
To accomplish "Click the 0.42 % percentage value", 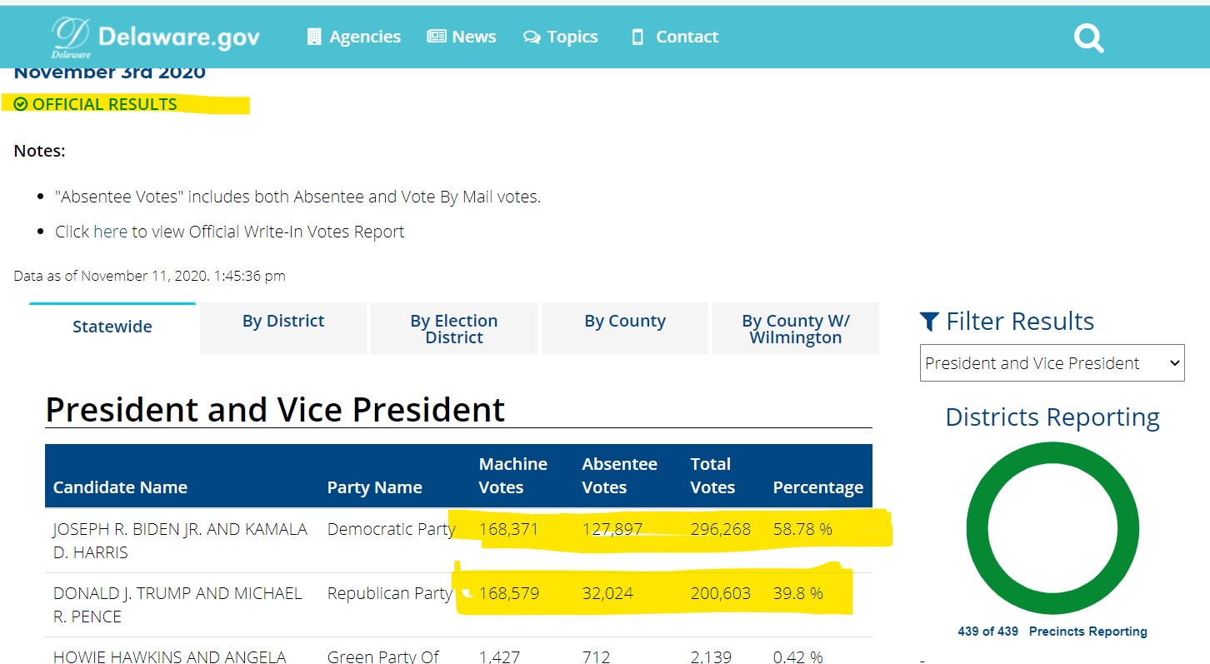I will pyautogui.click(x=797, y=657).
